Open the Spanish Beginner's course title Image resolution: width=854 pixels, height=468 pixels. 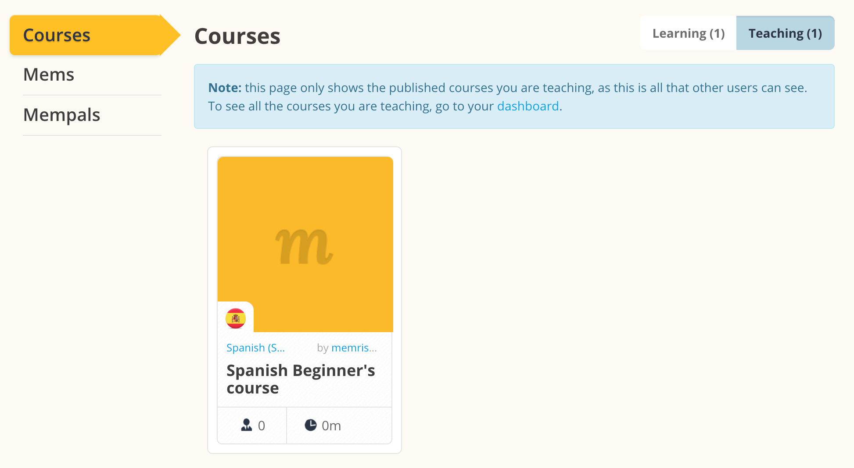pos(301,379)
